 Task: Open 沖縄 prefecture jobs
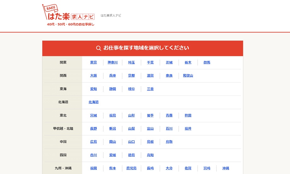point(226,168)
